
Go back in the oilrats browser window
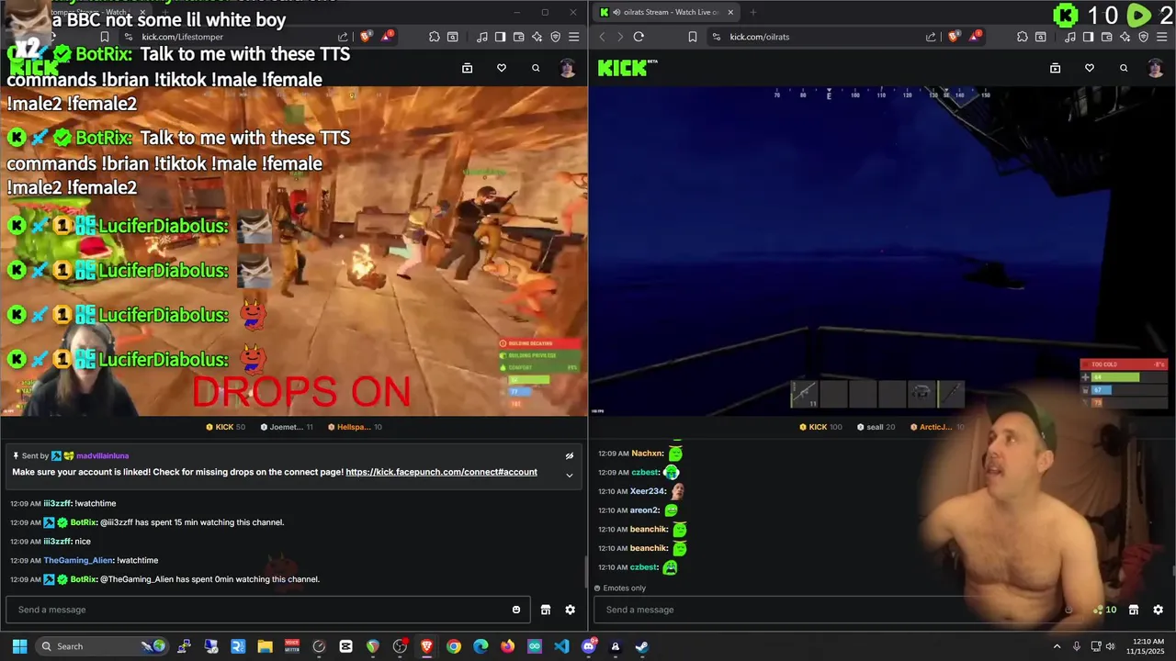[x=603, y=37]
